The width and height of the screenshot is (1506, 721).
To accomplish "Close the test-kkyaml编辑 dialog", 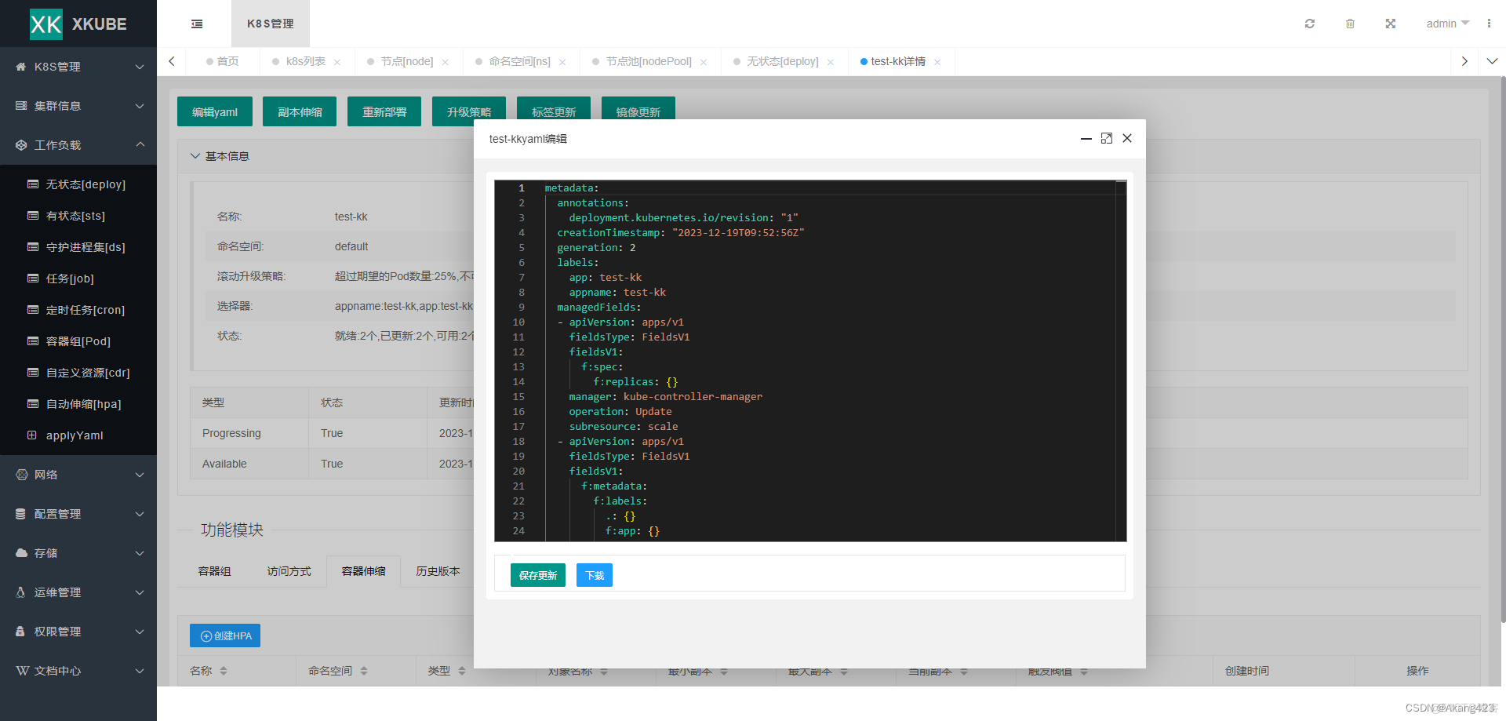I will tap(1127, 138).
